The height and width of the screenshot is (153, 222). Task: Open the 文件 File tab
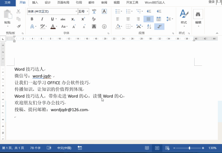click(8, 2)
